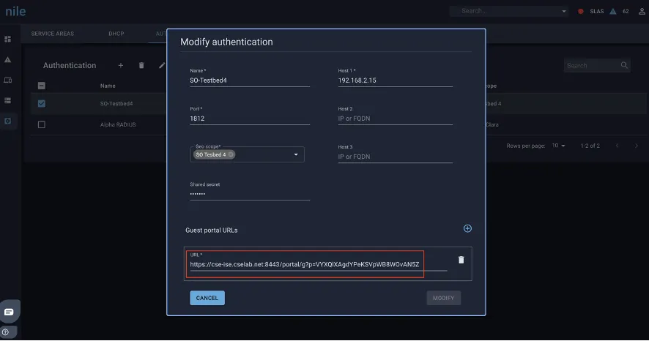Click the Modify authentication dialog title
649x341 pixels.
point(226,42)
